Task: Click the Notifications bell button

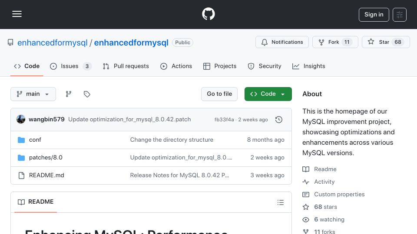Action: coord(282,42)
